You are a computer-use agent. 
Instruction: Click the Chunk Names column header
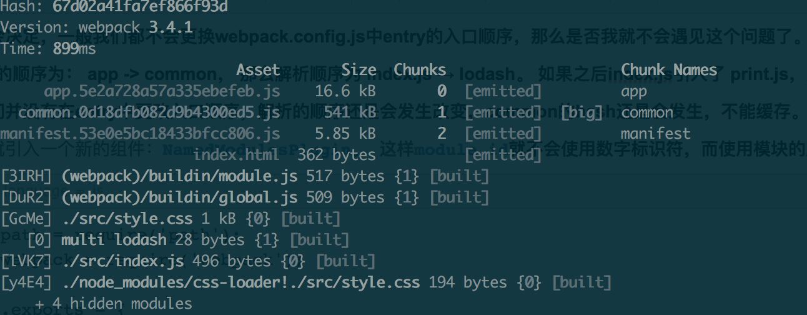click(669, 70)
